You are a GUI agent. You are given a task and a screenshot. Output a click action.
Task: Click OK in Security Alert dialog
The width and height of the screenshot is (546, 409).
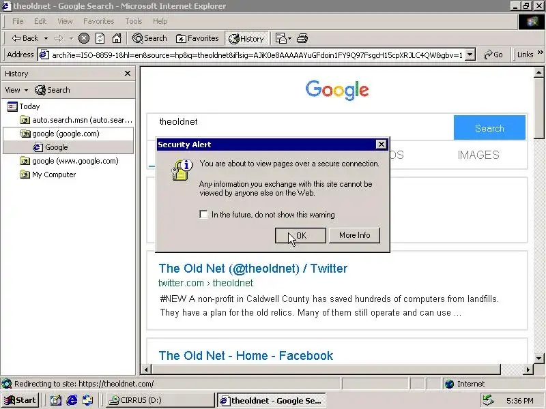300,235
